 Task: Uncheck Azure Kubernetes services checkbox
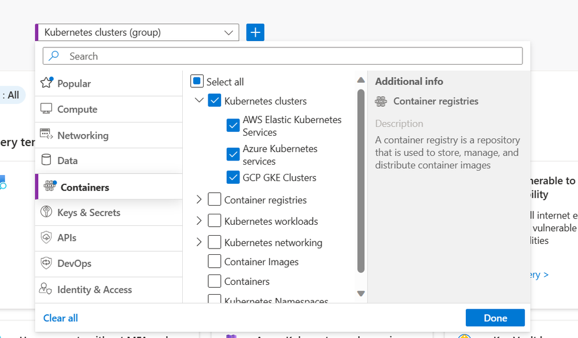[x=233, y=154]
